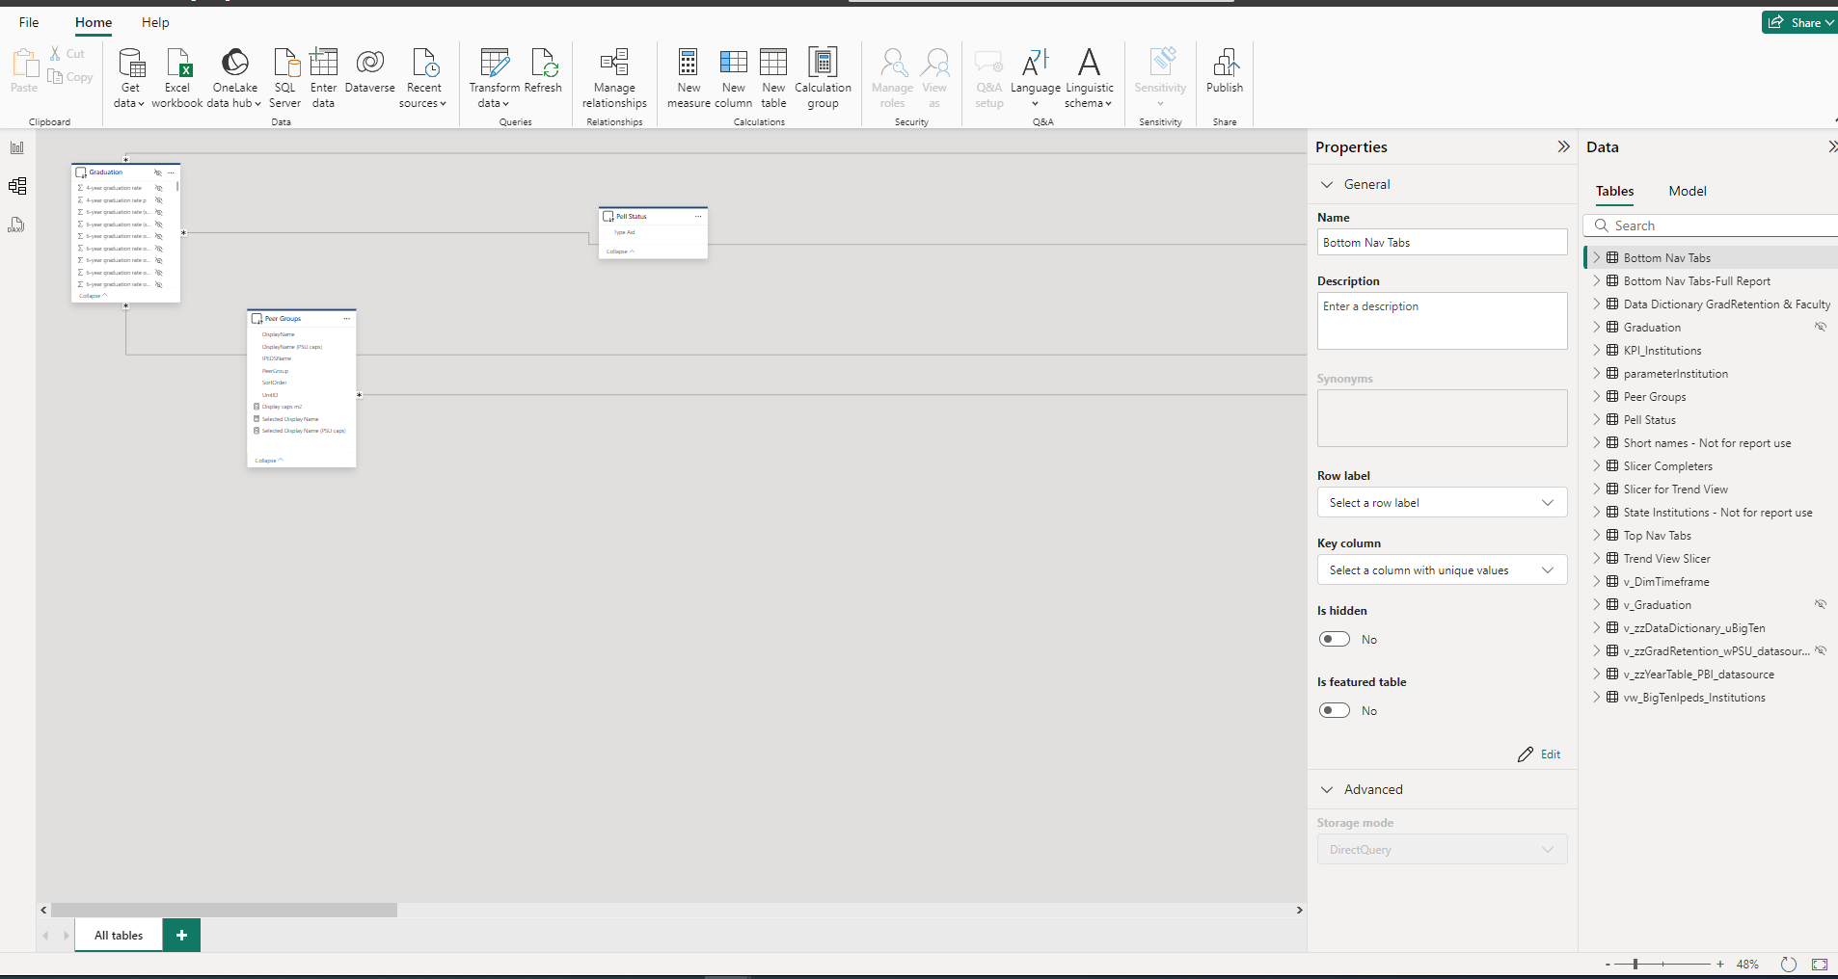Click the horizontal scrollbar of the canvas
The image size is (1838, 979).
(x=224, y=910)
